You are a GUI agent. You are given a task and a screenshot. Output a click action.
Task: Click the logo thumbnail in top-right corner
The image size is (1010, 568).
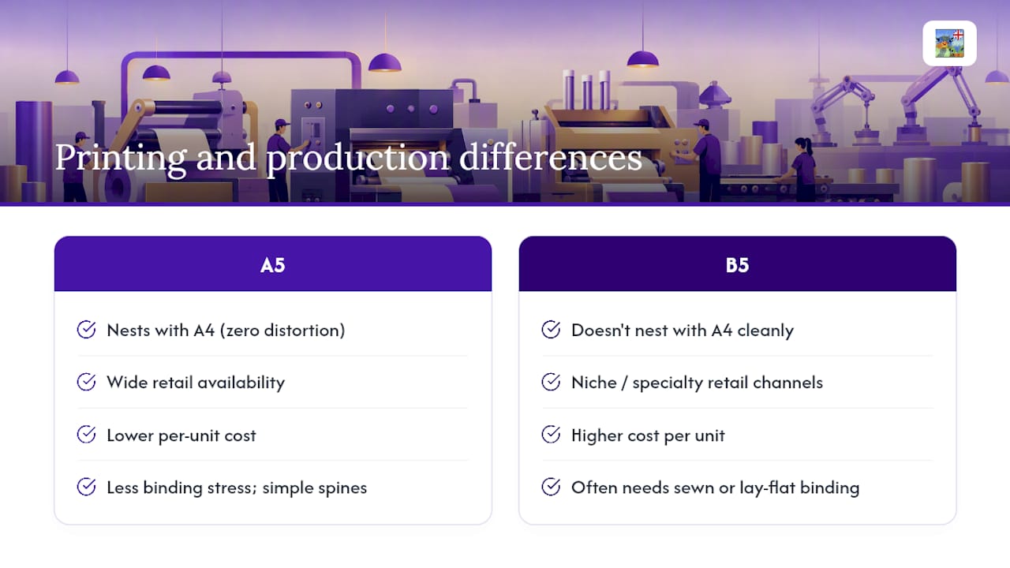point(949,43)
